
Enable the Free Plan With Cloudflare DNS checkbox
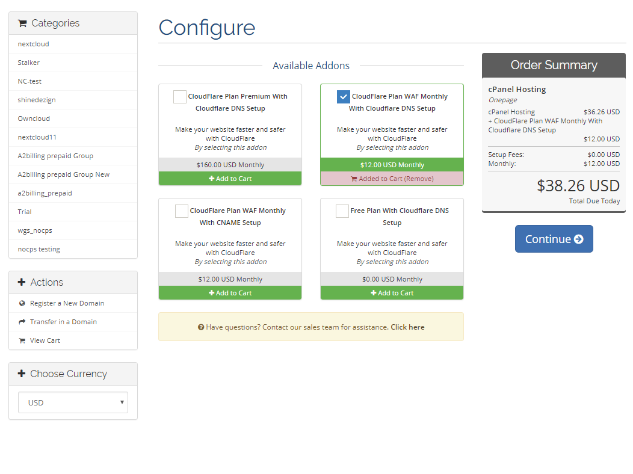pyautogui.click(x=342, y=211)
